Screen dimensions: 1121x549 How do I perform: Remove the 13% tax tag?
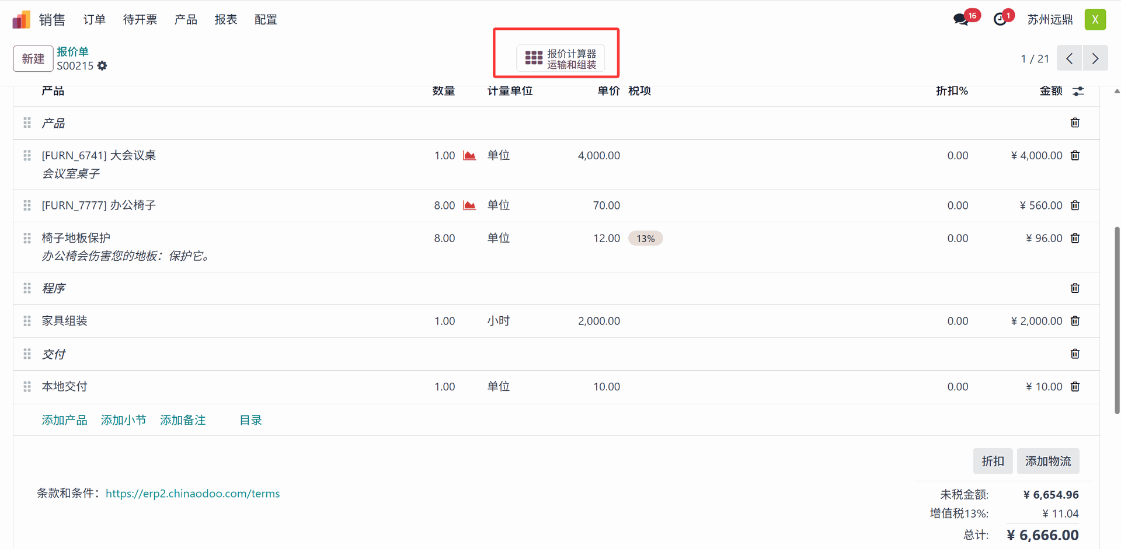pyautogui.click(x=645, y=239)
